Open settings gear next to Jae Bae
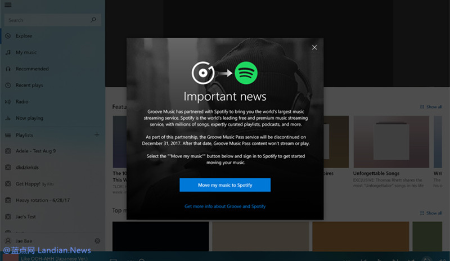The height and width of the screenshot is (261, 450). click(97, 241)
